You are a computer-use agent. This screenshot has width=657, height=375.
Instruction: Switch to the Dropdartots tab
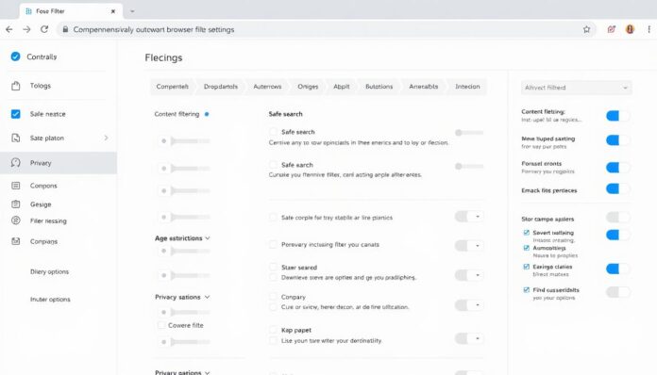click(x=220, y=87)
